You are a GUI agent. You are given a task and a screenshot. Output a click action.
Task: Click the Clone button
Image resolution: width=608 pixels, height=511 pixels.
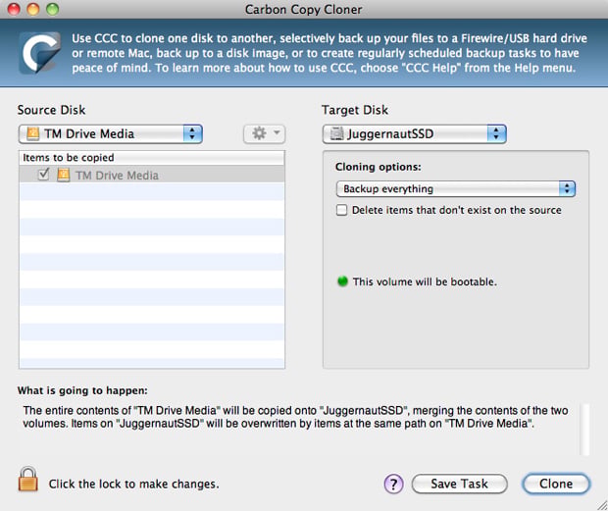(x=556, y=484)
